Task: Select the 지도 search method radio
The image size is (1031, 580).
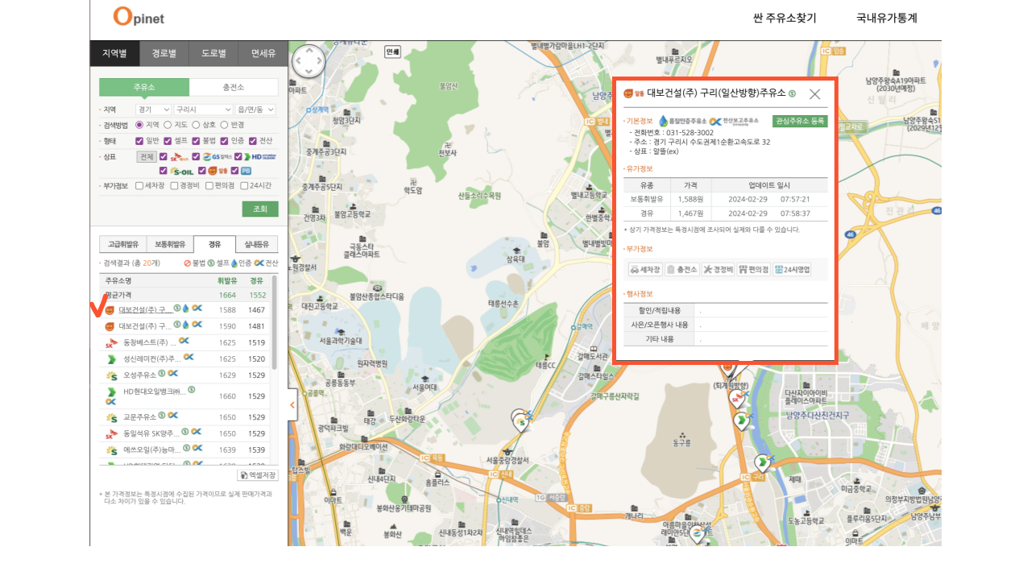Action: tap(168, 125)
